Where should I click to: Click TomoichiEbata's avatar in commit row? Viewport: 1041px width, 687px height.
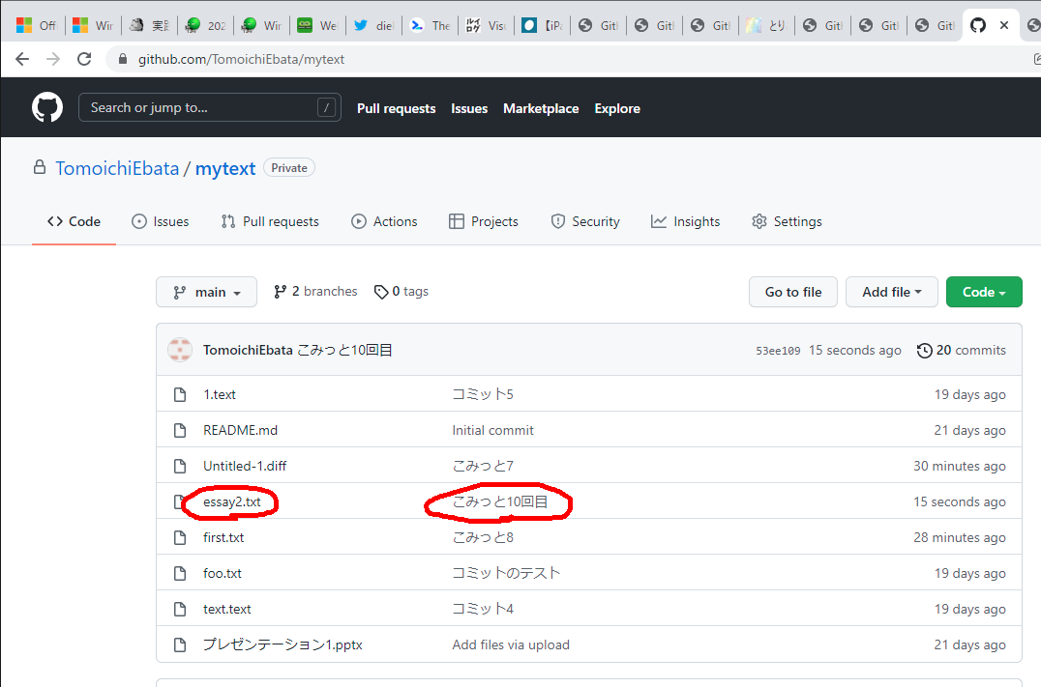tap(180, 351)
